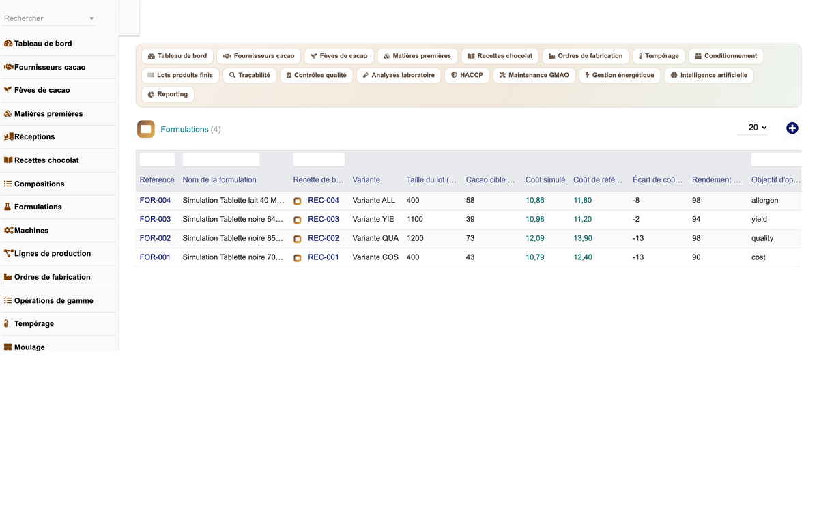The width and height of the screenshot is (819, 507).
Task: Sort by Variante column header
Action: point(367,180)
